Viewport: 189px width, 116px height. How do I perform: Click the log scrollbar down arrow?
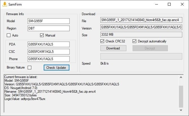click(181, 110)
